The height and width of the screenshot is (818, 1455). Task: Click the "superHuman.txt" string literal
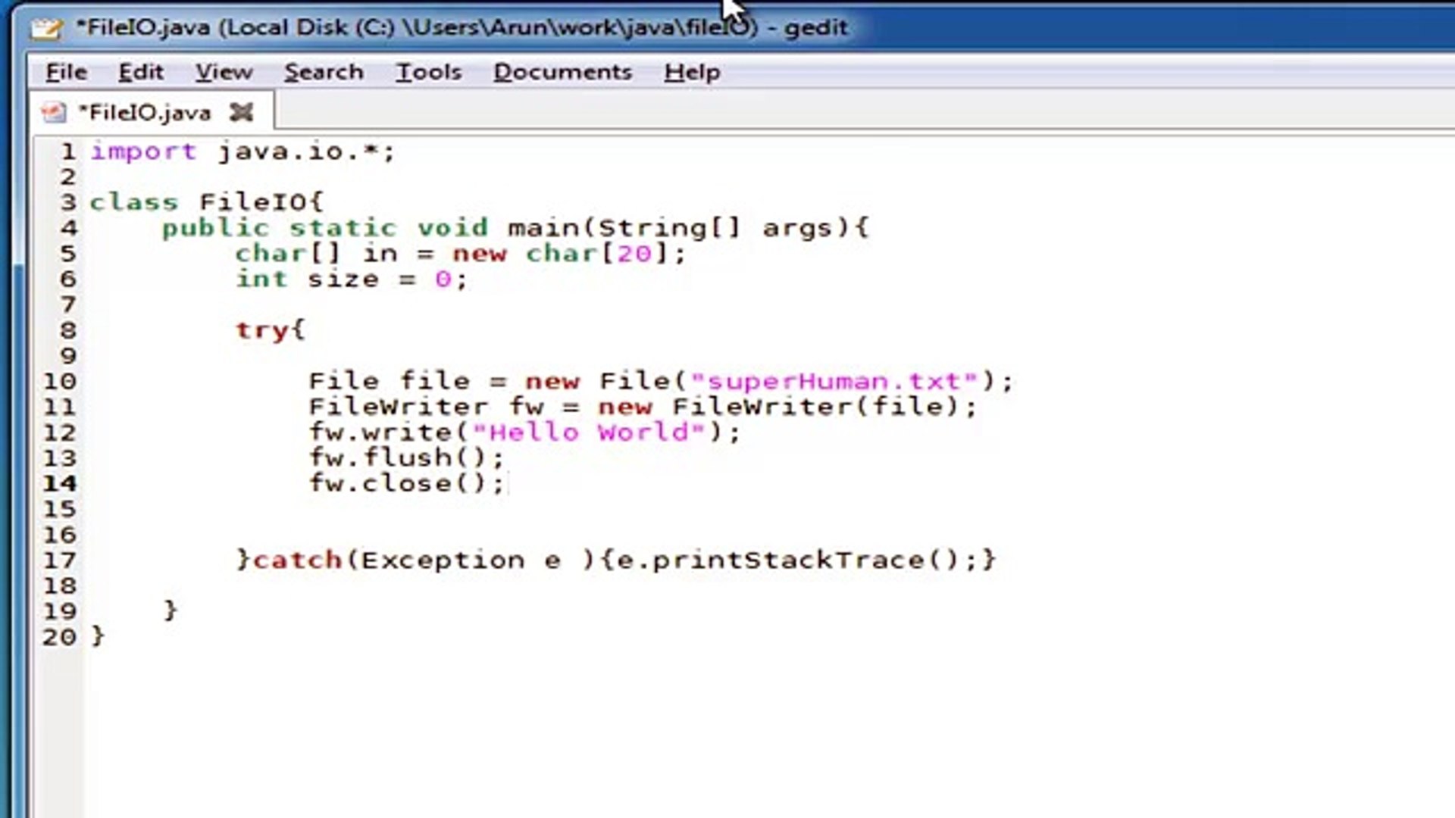(x=834, y=381)
